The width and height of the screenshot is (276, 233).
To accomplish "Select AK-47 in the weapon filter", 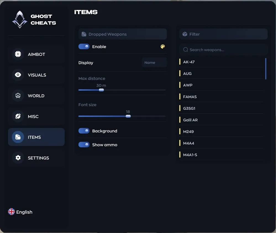I will (221, 62).
